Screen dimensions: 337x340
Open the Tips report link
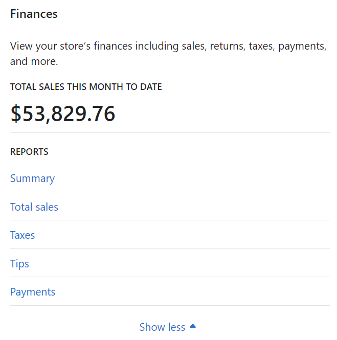19,264
